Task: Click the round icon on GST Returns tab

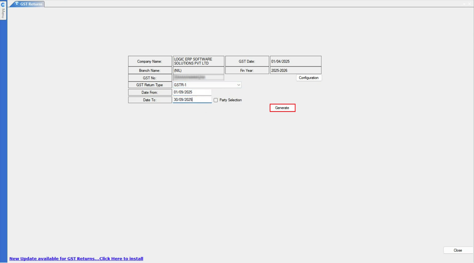Action: pos(17,4)
